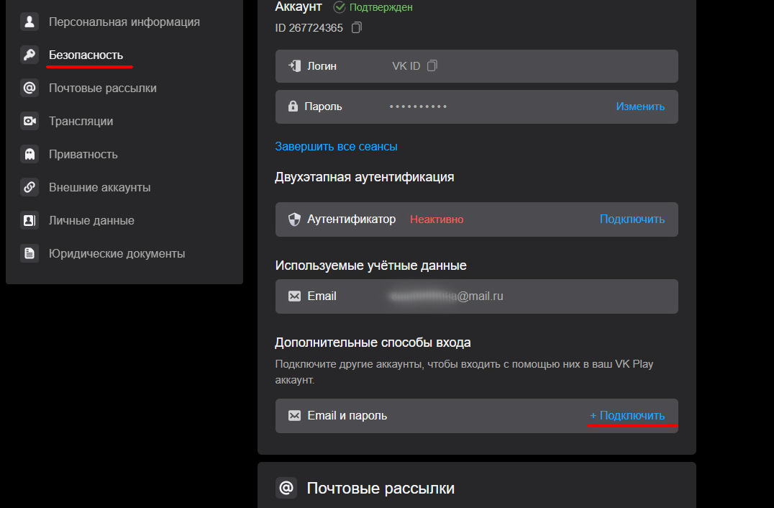Click the ghost icon beside Приватность
The image size is (774, 508).
29,154
